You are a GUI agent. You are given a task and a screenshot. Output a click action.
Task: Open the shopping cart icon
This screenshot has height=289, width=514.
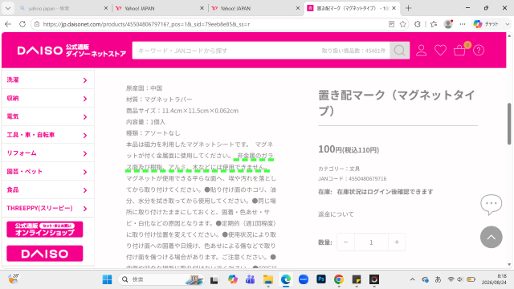coord(459,51)
